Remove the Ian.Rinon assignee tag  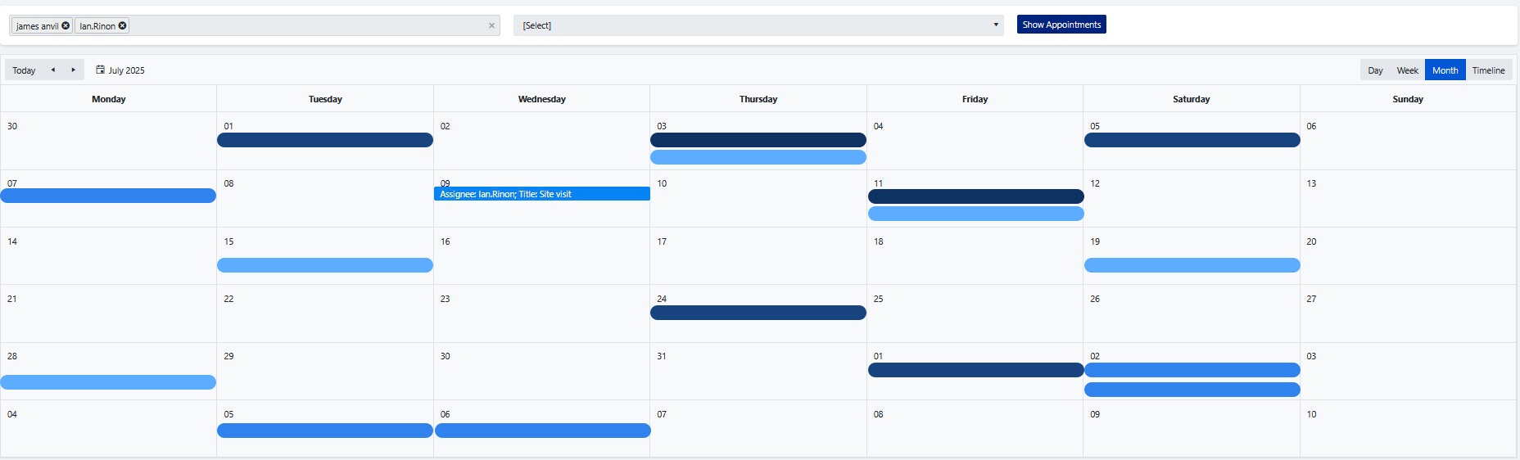click(x=123, y=25)
